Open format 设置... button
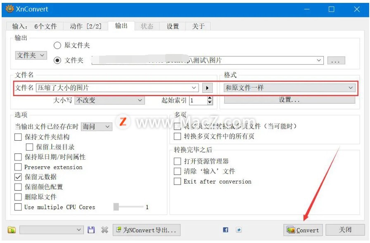Screen dimensions: 370x243 [289, 100]
